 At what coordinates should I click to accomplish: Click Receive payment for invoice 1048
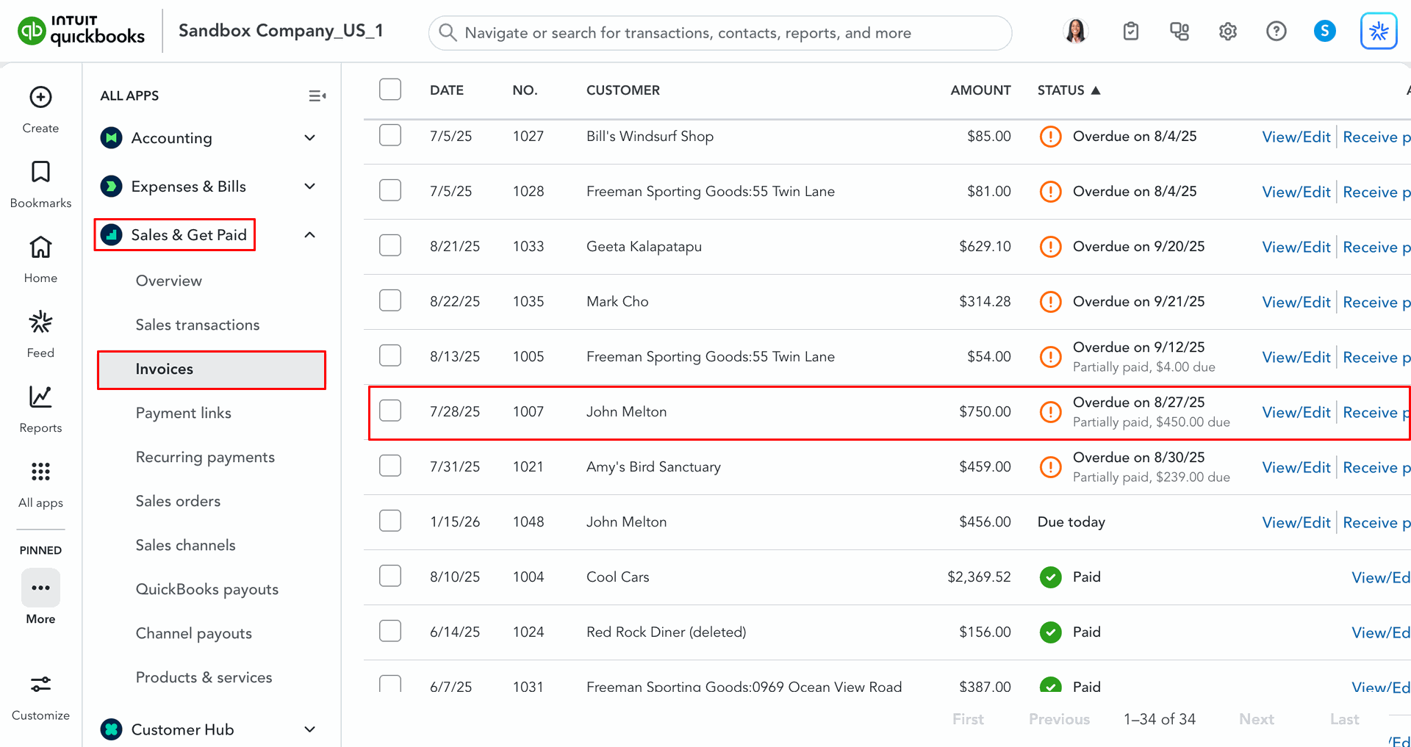[1375, 522]
